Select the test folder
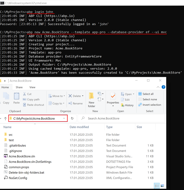Viewport: 184px width, 190px height. pyautogui.click(x=11, y=140)
